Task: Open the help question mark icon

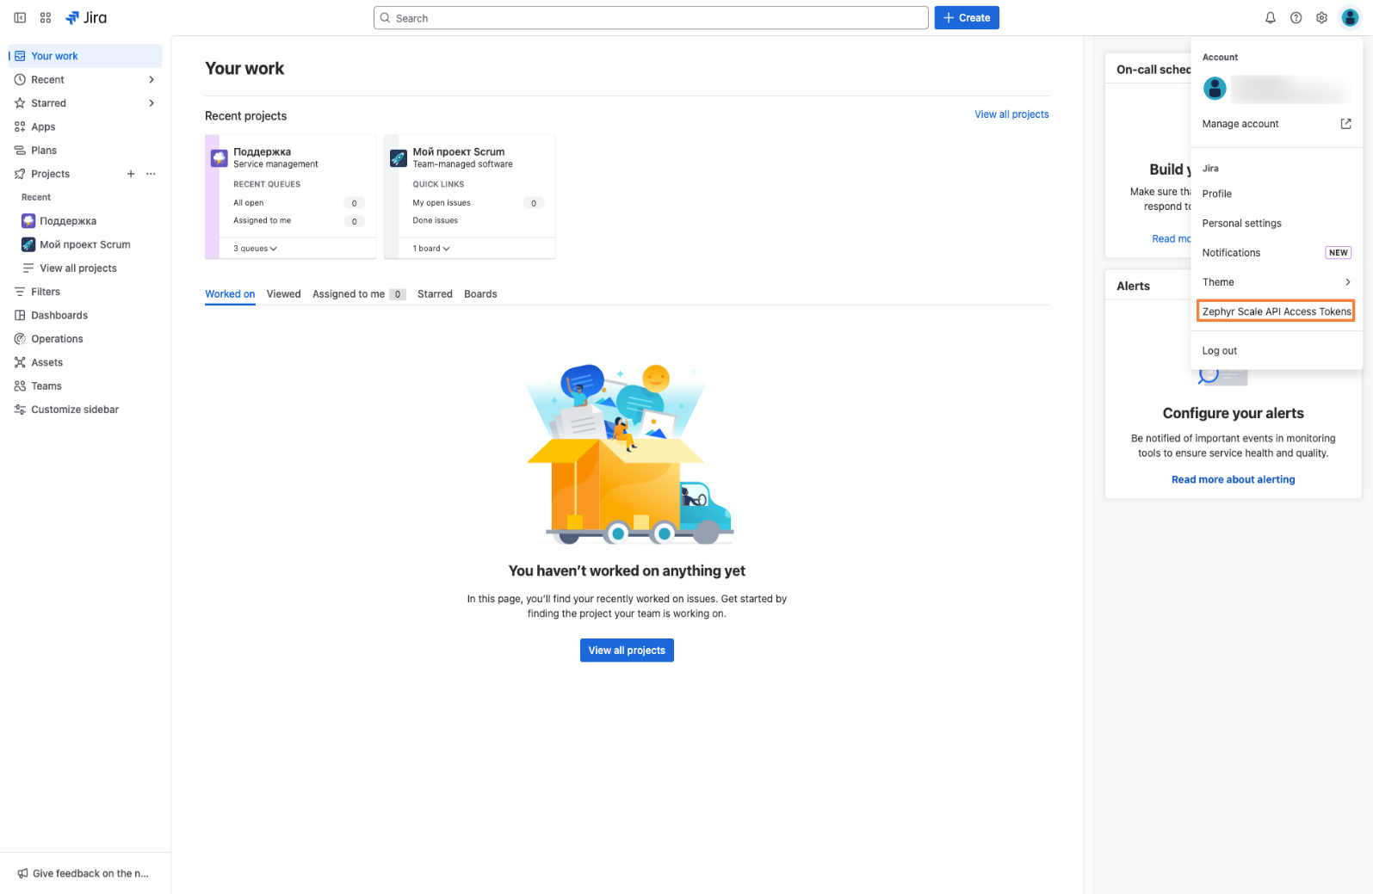Action: point(1296,18)
